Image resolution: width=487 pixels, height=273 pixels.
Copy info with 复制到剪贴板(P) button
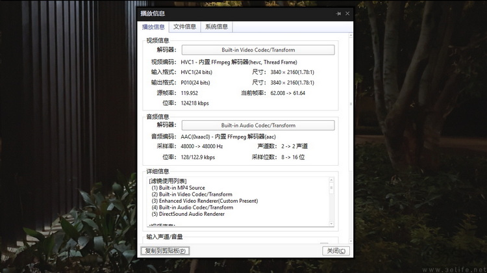pos(165,251)
